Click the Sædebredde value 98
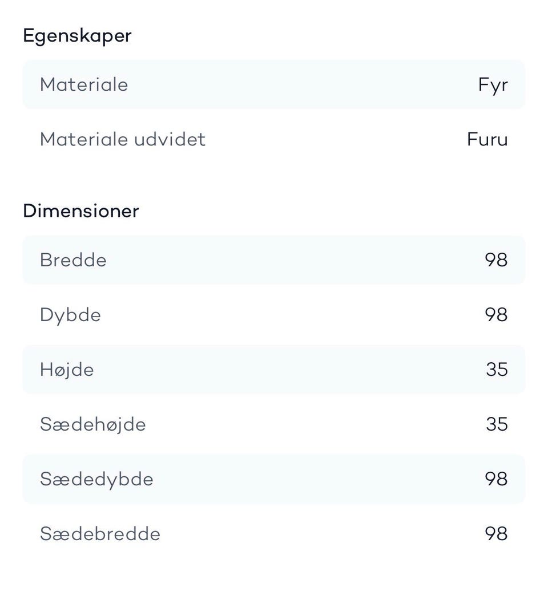 (496, 534)
